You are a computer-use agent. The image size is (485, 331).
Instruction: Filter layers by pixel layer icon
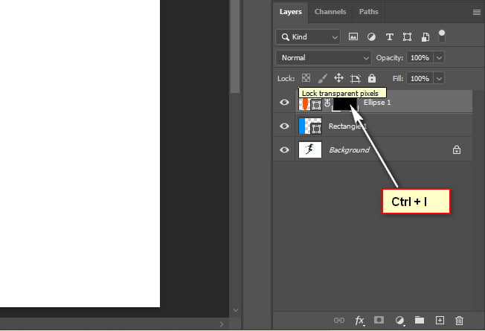353,36
